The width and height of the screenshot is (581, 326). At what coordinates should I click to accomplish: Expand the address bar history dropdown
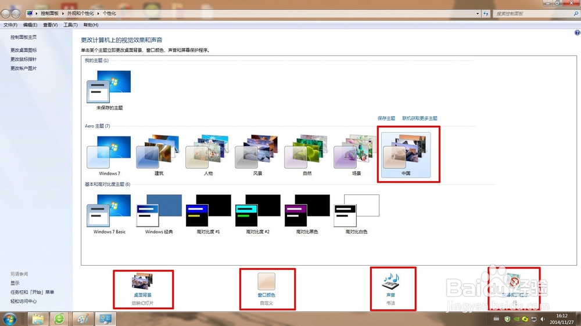[477, 14]
